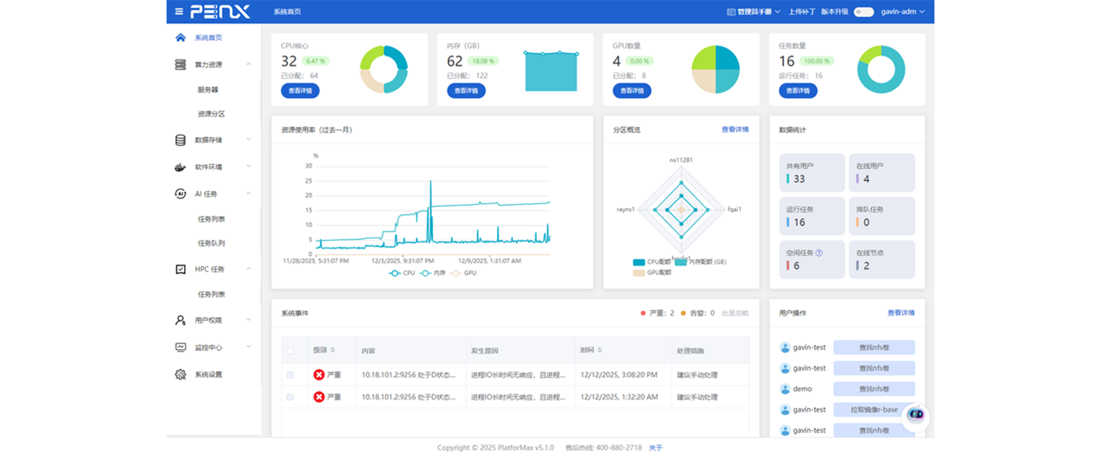Click the 在线节点 2 stat card

(x=881, y=259)
